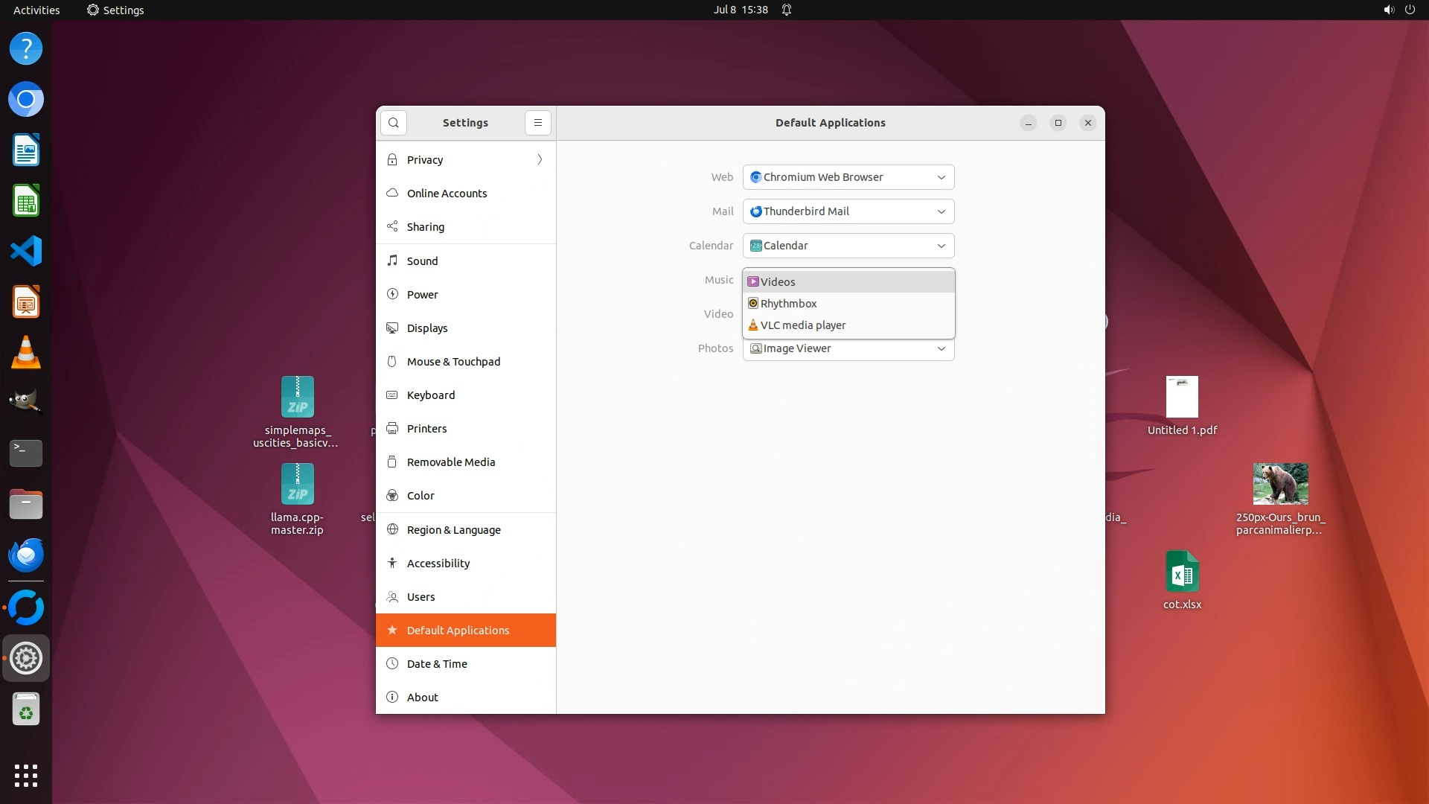Click Thunderbird icon in the dock
Screen dimensions: 1429x804
[26, 555]
